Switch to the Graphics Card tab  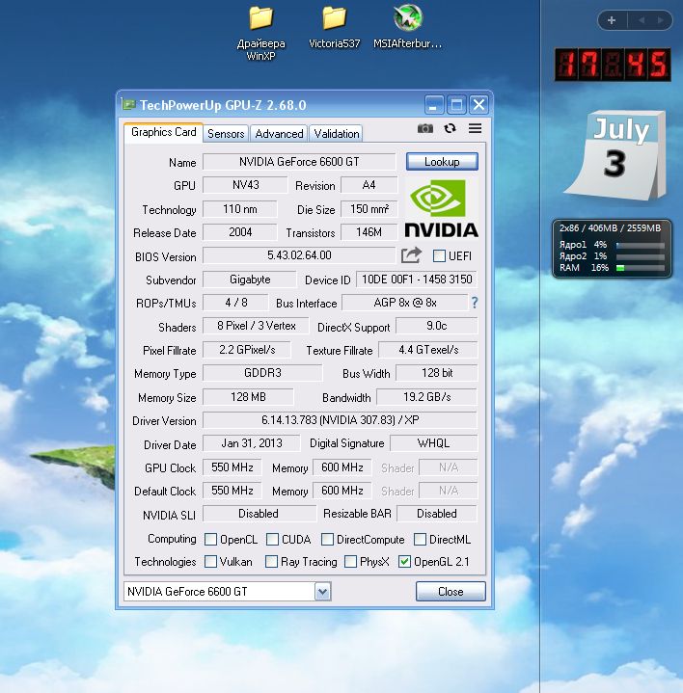(164, 132)
